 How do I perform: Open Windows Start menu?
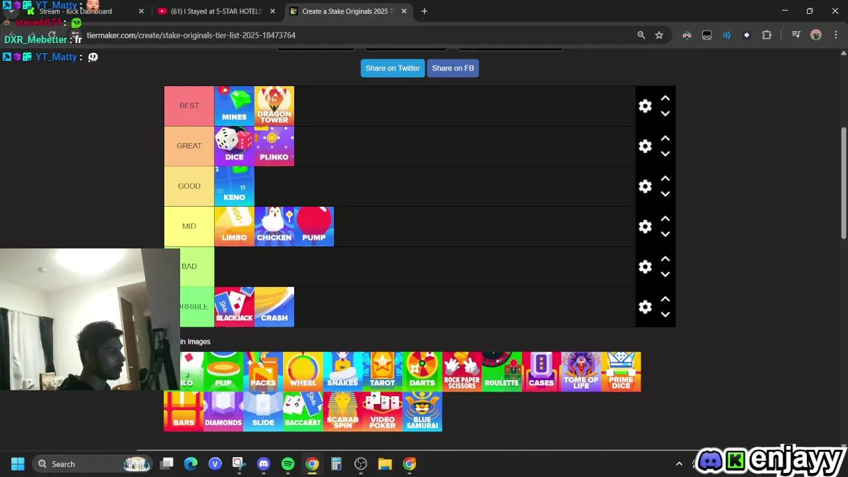(x=18, y=464)
